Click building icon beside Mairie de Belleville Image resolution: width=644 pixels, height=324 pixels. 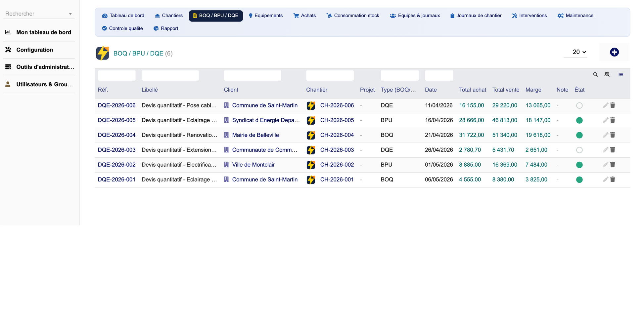click(x=226, y=135)
